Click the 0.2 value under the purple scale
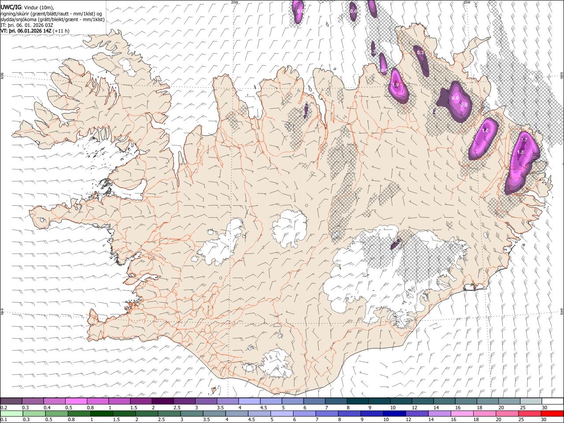Image resolution: width=564 pixels, height=423 pixels. pyautogui.click(x=4, y=408)
